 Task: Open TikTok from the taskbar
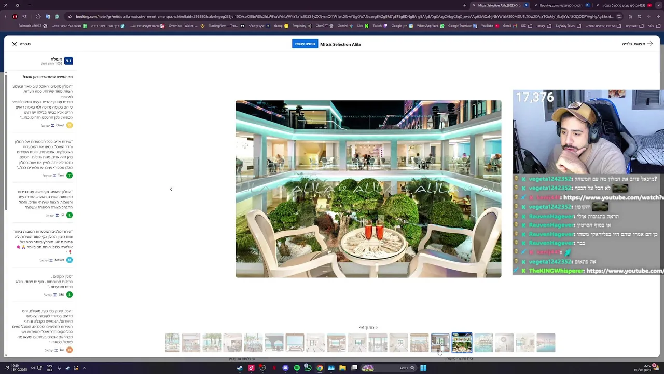click(x=251, y=368)
